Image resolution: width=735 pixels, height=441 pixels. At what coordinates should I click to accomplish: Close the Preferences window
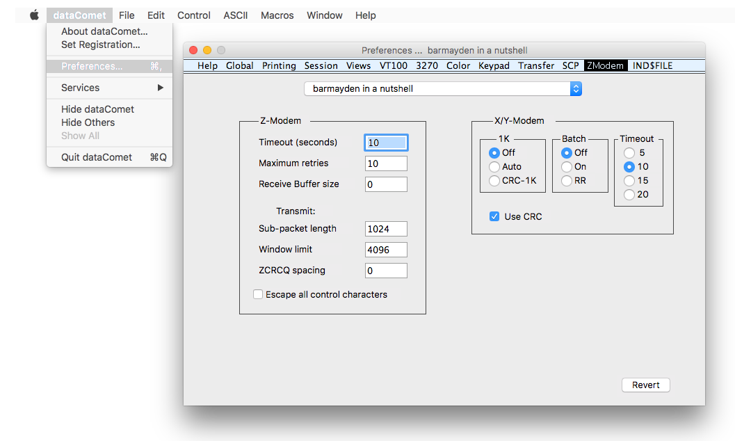193,50
